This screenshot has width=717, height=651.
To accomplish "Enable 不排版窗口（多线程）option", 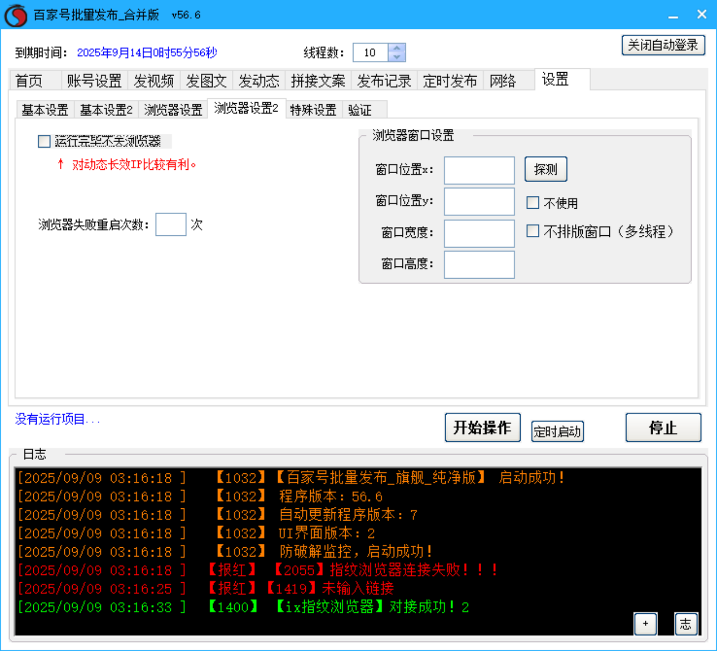I will click(533, 231).
